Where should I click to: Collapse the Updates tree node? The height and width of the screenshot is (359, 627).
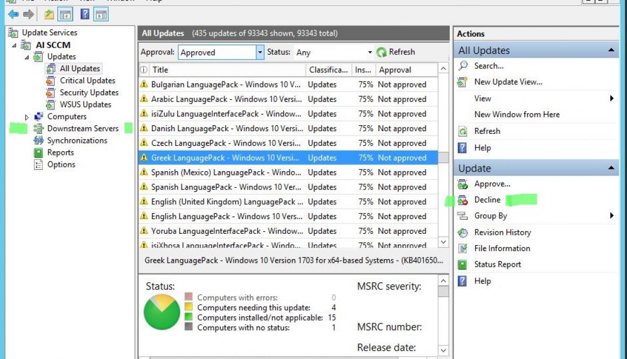pos(27,57)
